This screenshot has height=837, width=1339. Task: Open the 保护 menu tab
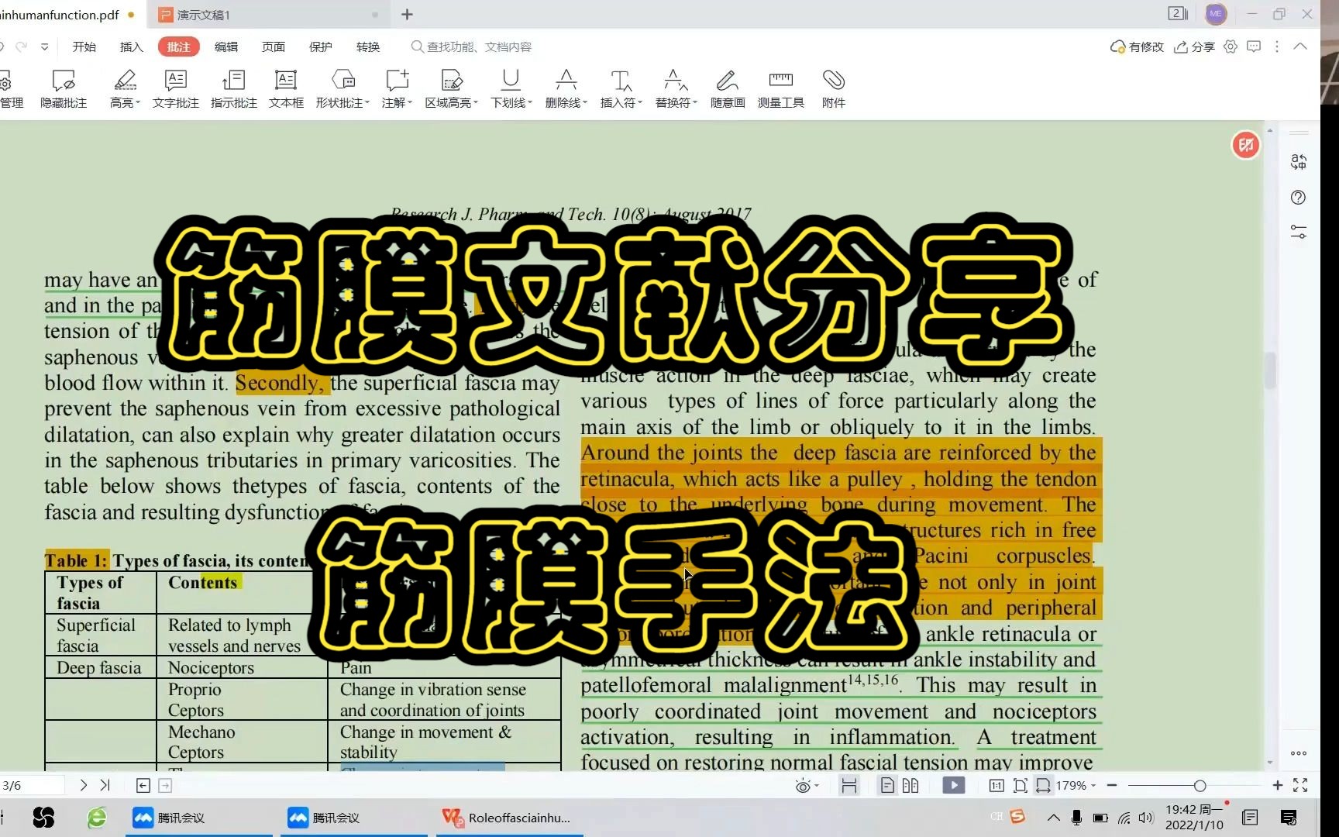click(321, 46)
